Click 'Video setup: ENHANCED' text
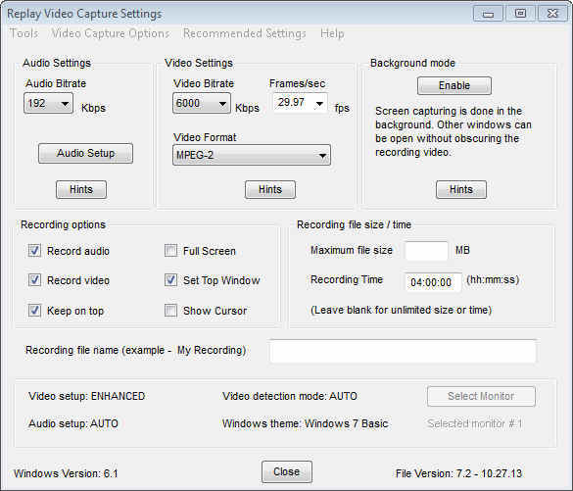This screenshot has width=573, height=491. tap(87, 396)
